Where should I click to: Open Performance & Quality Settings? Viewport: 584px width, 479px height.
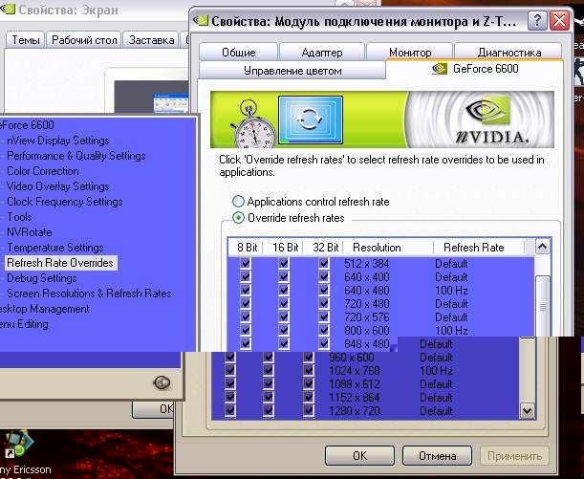tap(76, 156)
